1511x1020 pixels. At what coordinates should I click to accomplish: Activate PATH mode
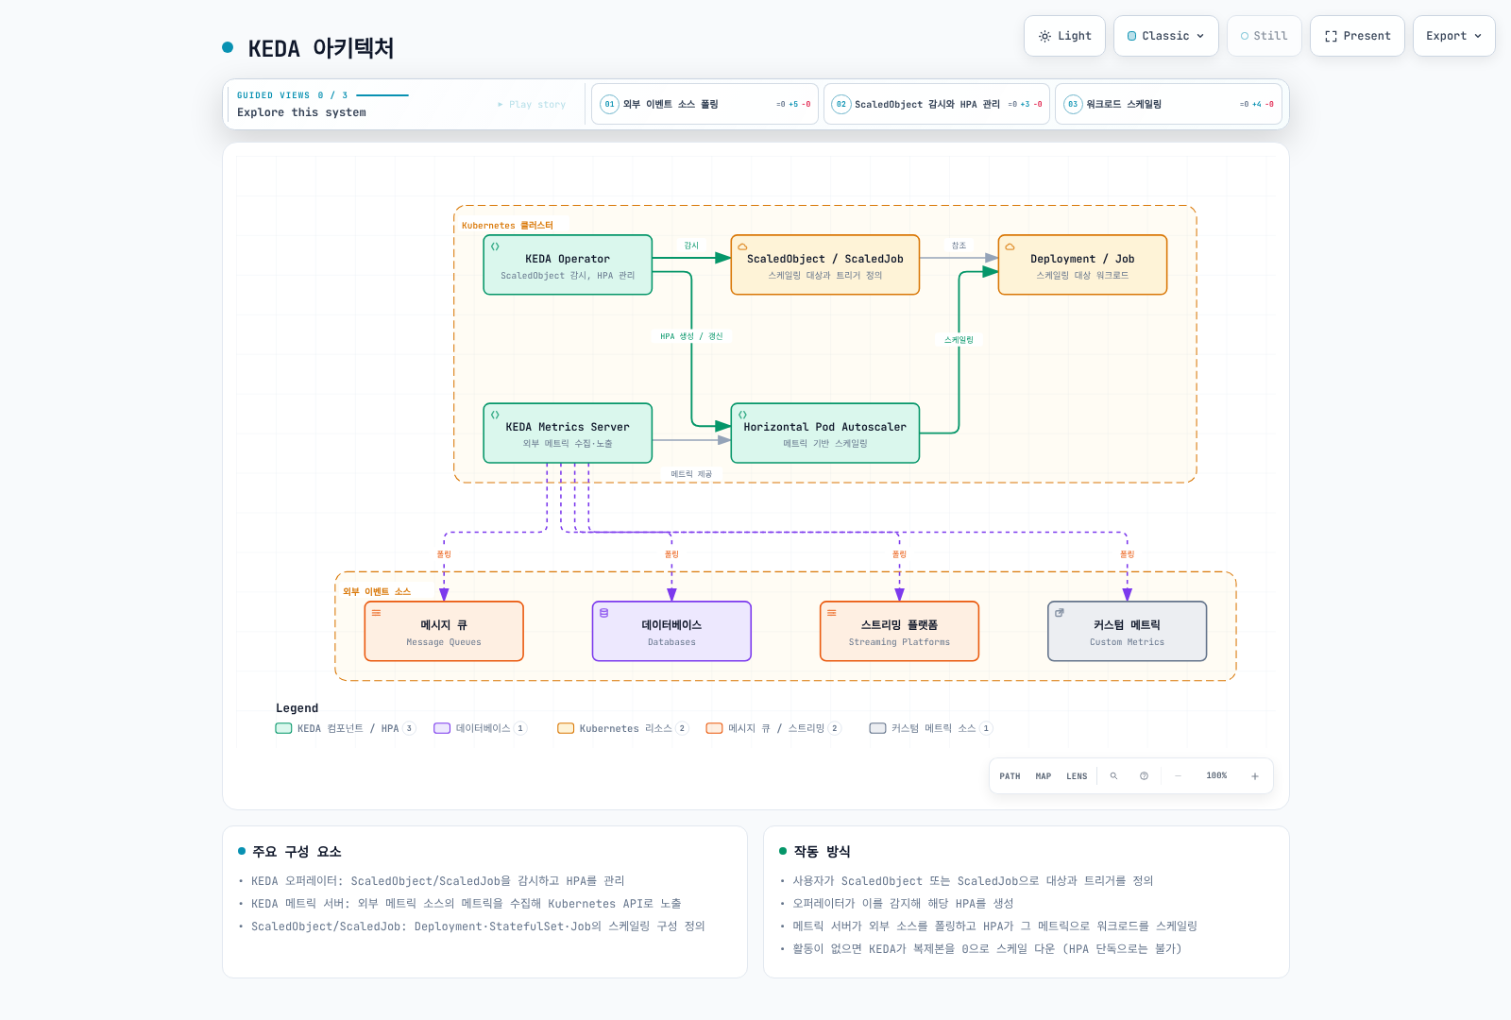pyautogui.click(x=1010, y=776)
